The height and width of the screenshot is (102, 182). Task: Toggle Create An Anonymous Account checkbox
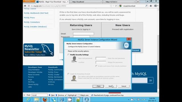tap(69, 74)
